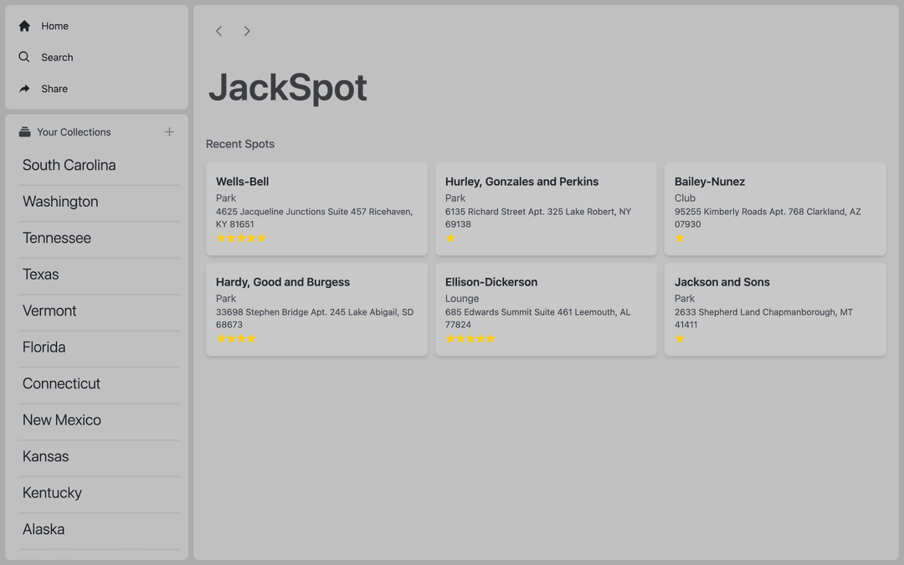The height and width of the screenshot is (565, 904).
Task: Click the Home icon in sidebar
Action: pos(24,26)
